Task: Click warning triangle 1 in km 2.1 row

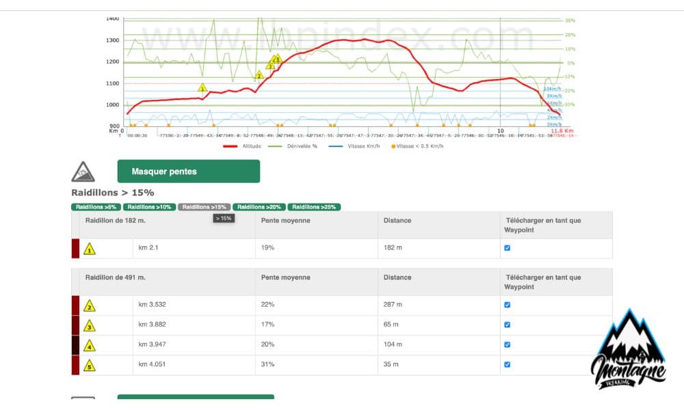Action: [x=89, y=249]
